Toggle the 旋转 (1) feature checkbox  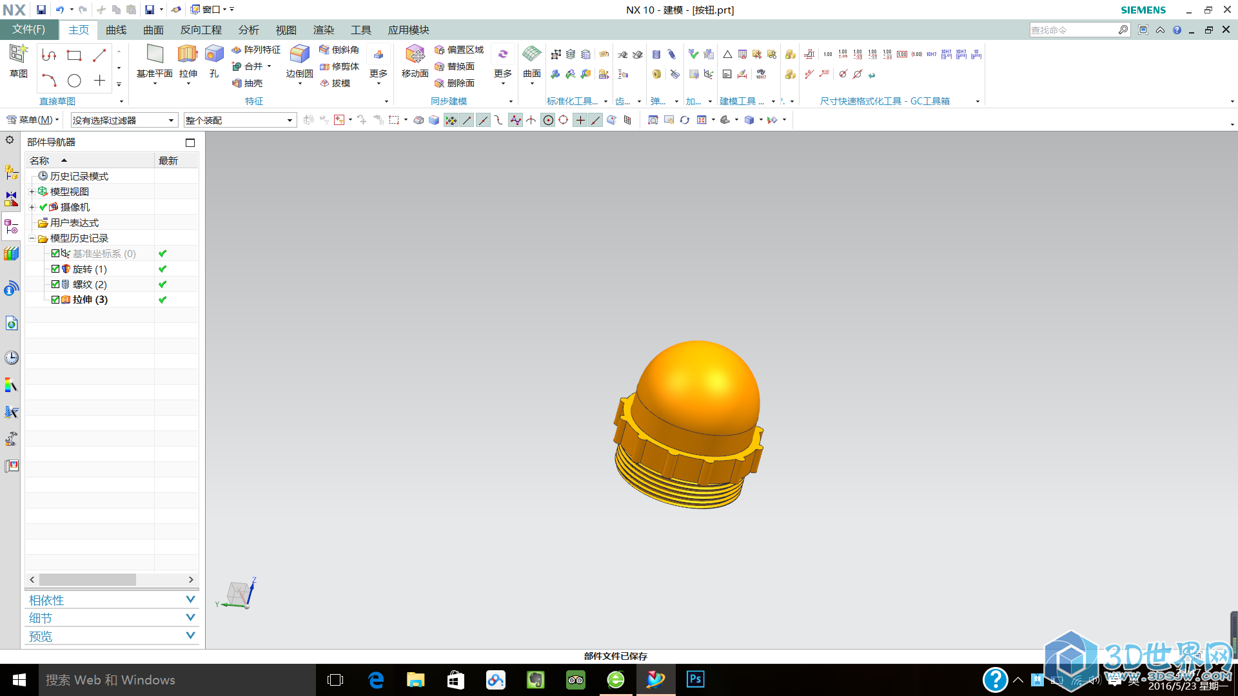click(55, 269)
